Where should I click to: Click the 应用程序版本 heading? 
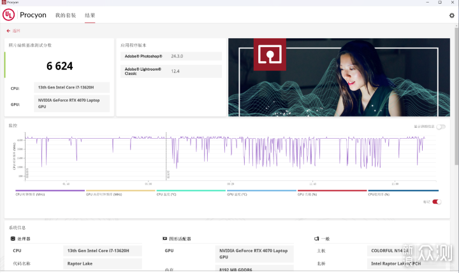133,45
